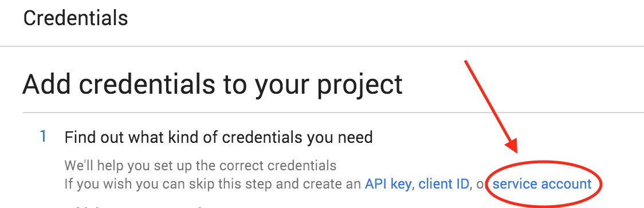Click the red arrow's tail end
644x208 pixels.
tap(466, 62)
